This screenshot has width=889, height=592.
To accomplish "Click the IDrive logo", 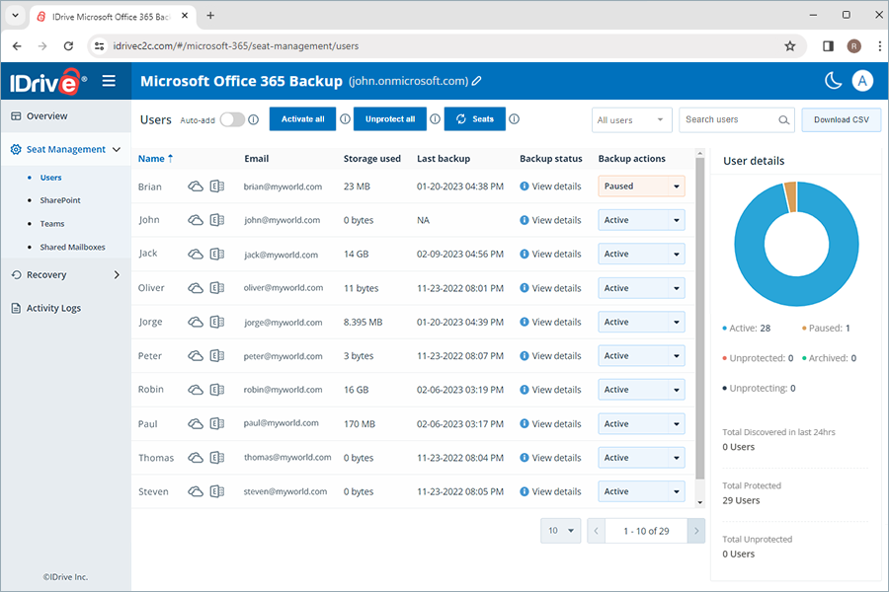I will click(47, 82).
